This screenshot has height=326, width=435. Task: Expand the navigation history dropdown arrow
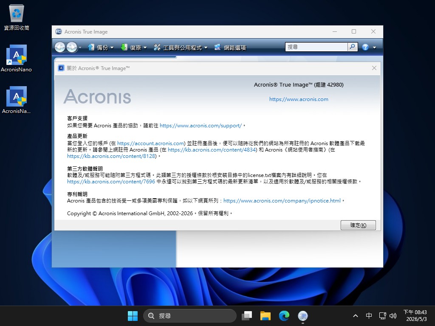(80, 48)
